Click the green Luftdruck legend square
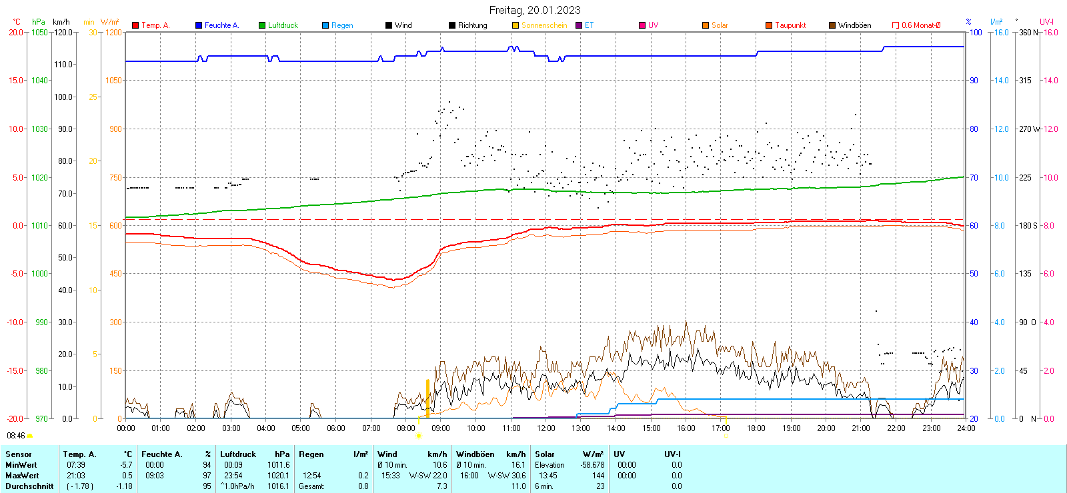Viewport: 1067px width, 493px height. [262, 25]
